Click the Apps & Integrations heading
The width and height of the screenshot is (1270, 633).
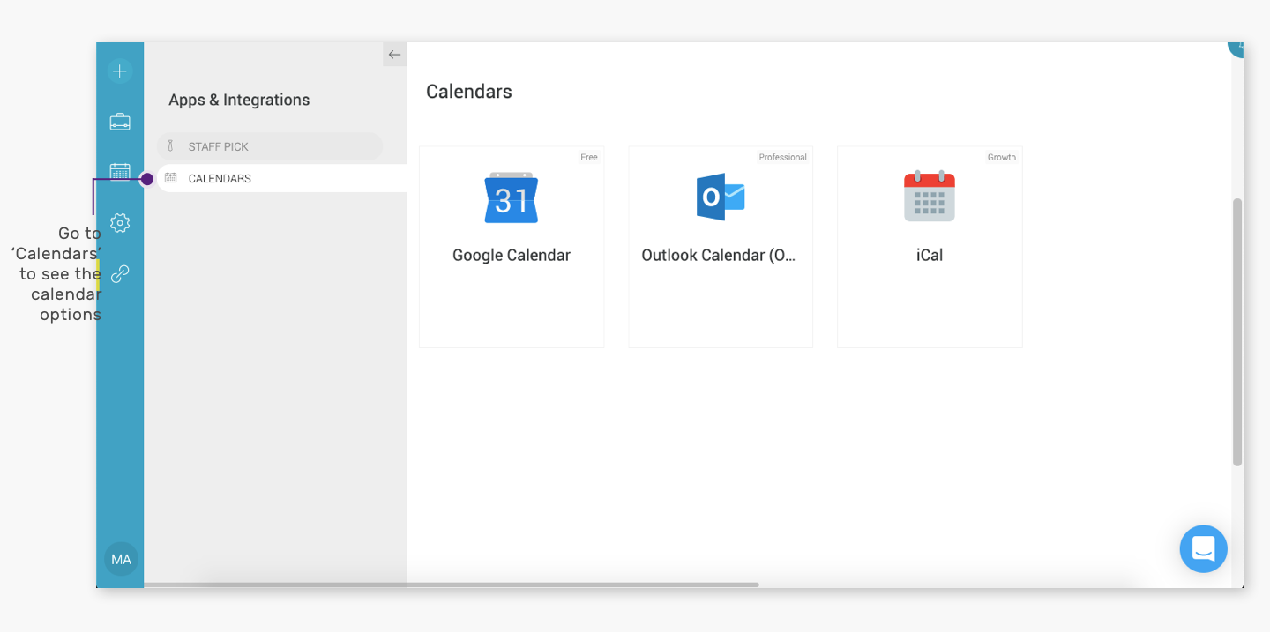(239, 100)
